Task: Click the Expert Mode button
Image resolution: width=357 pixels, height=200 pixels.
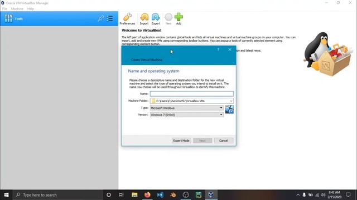Action: (181, 141)
